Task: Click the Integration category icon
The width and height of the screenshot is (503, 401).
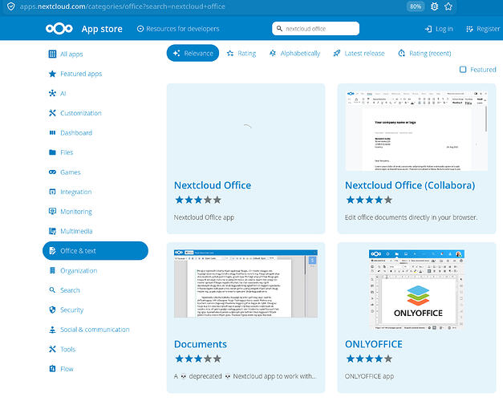Action: pyautogui.click(x=52, y=192)
